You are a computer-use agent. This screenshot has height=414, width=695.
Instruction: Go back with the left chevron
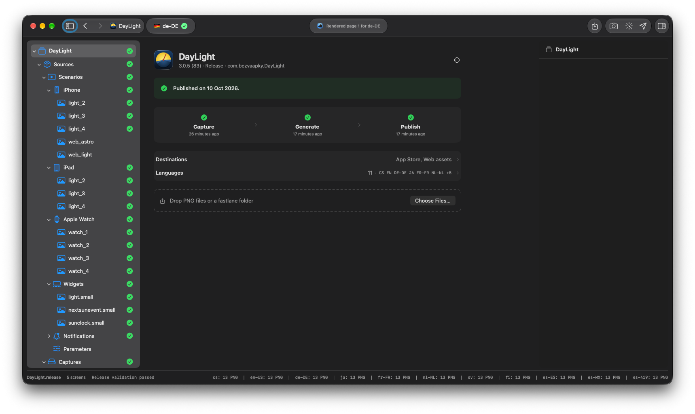point(85,26)
